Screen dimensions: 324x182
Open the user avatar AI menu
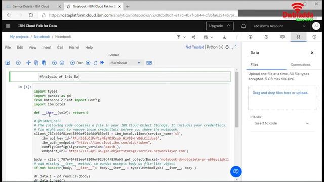[x=316, y=26]
